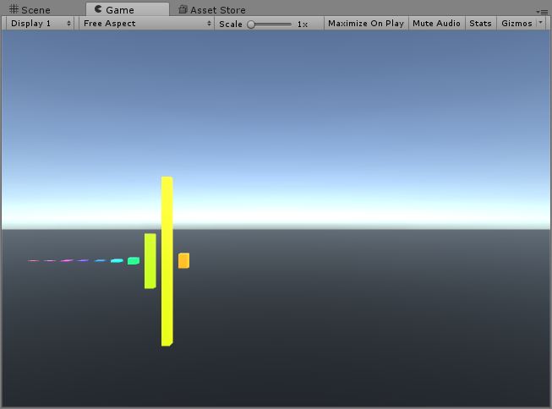Image resolution: width=552 pixels, height=409 pixels.
Task: Click the Game tab Pac-Man icon
Action: [x=98, y=9]
